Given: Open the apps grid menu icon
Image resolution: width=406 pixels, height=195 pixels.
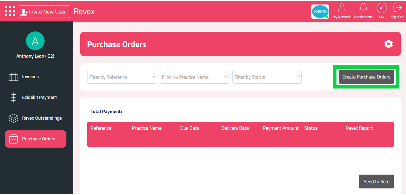Looking at the screenshot, I should pos(10,12).
